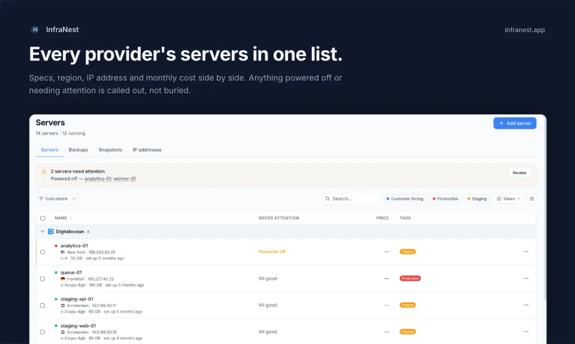Follow the worker-01 link in the banner
The height and width of the screenshot is (344, 575).
pyautogui.click(x=125, y=179)
